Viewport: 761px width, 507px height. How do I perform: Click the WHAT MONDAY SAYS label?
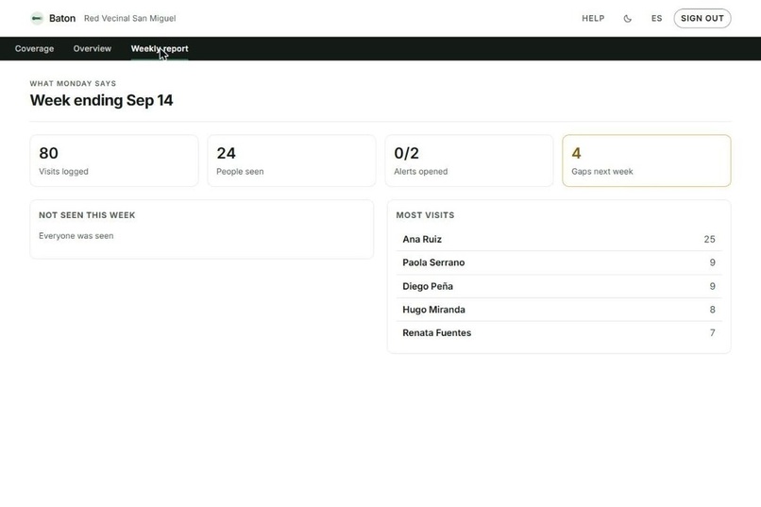[73, 83]
